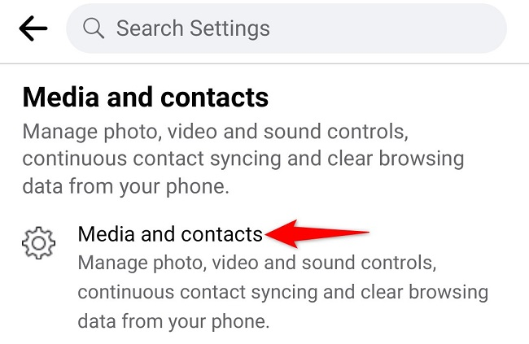The image size is (529, 344).
Task: Tap 'data from your phone.' in the top description
Action: pyautogui.click(x=126, y=186)
